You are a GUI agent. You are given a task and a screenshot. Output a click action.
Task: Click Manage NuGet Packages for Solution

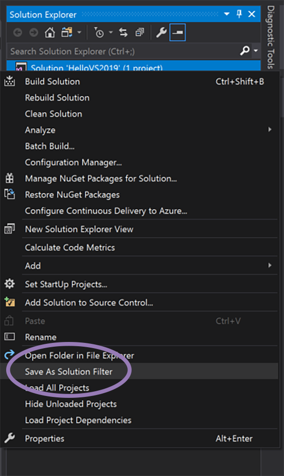pyautogui.click(x=101, y=179)
